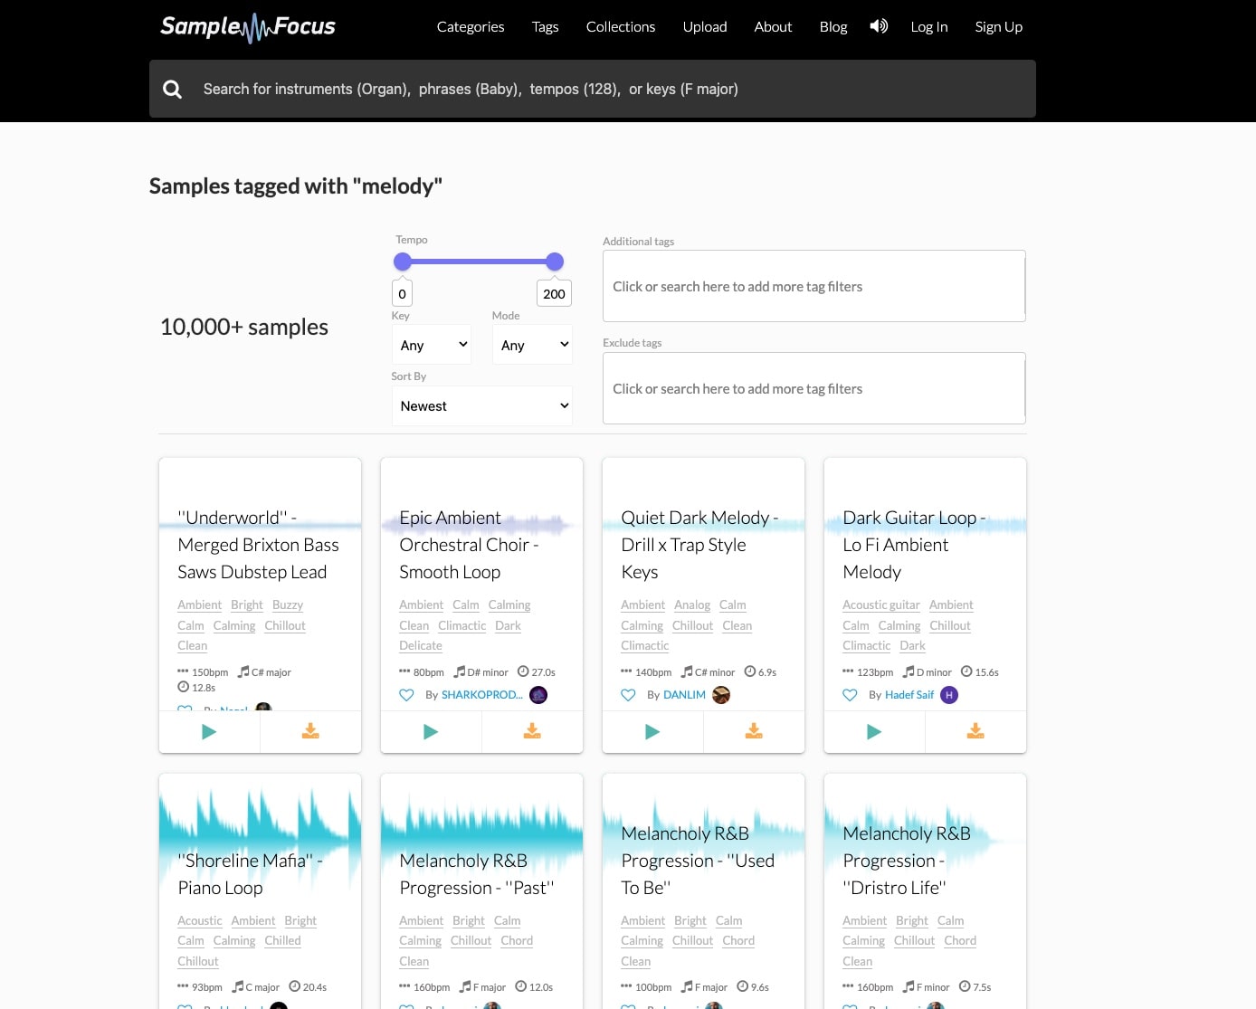Open the Hadef Saif avatar icon
Screen dimensions: 1256x1009
[948, 695]
